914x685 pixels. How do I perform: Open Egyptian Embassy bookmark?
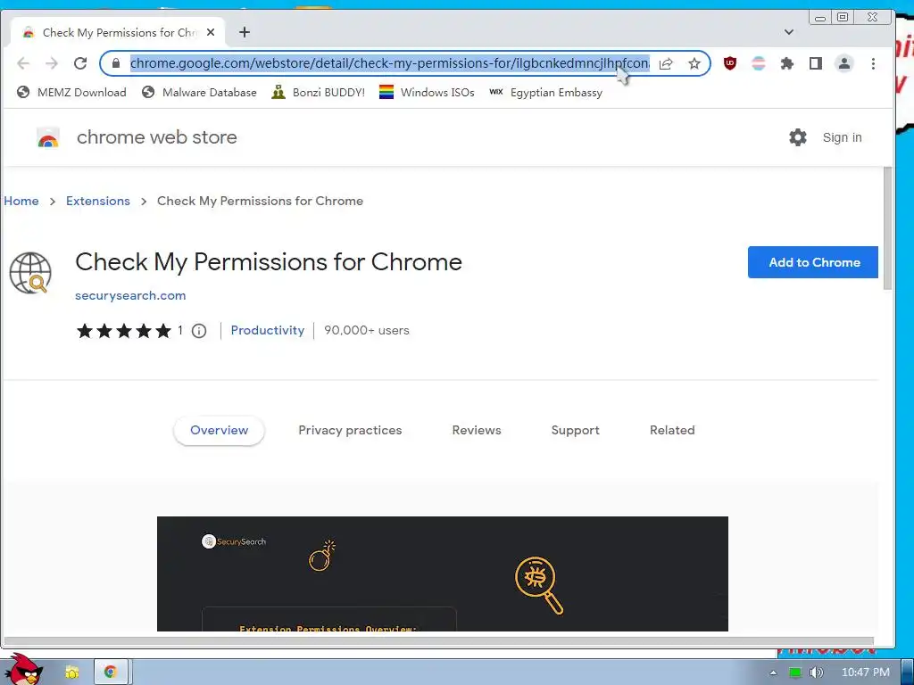click(x=545, y=92)
